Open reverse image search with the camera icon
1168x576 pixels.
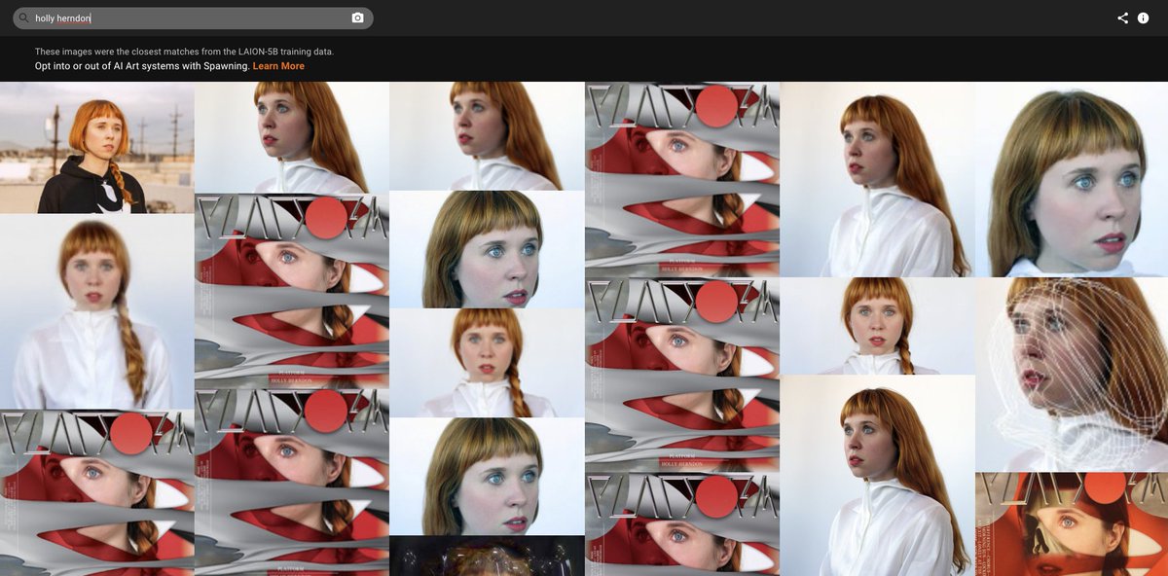[x=357, y=17]
